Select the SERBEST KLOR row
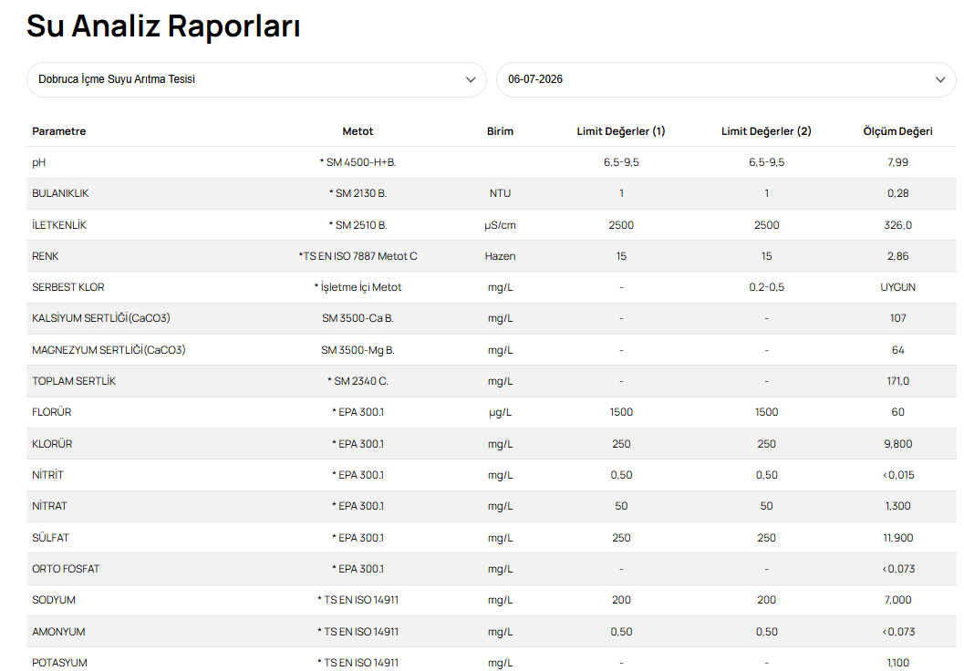 tap(492, 287)
